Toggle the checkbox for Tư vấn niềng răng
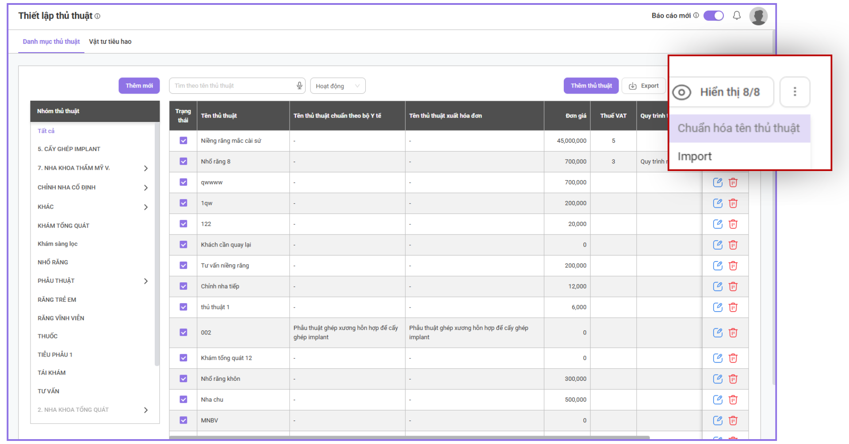 pos(184,266)
